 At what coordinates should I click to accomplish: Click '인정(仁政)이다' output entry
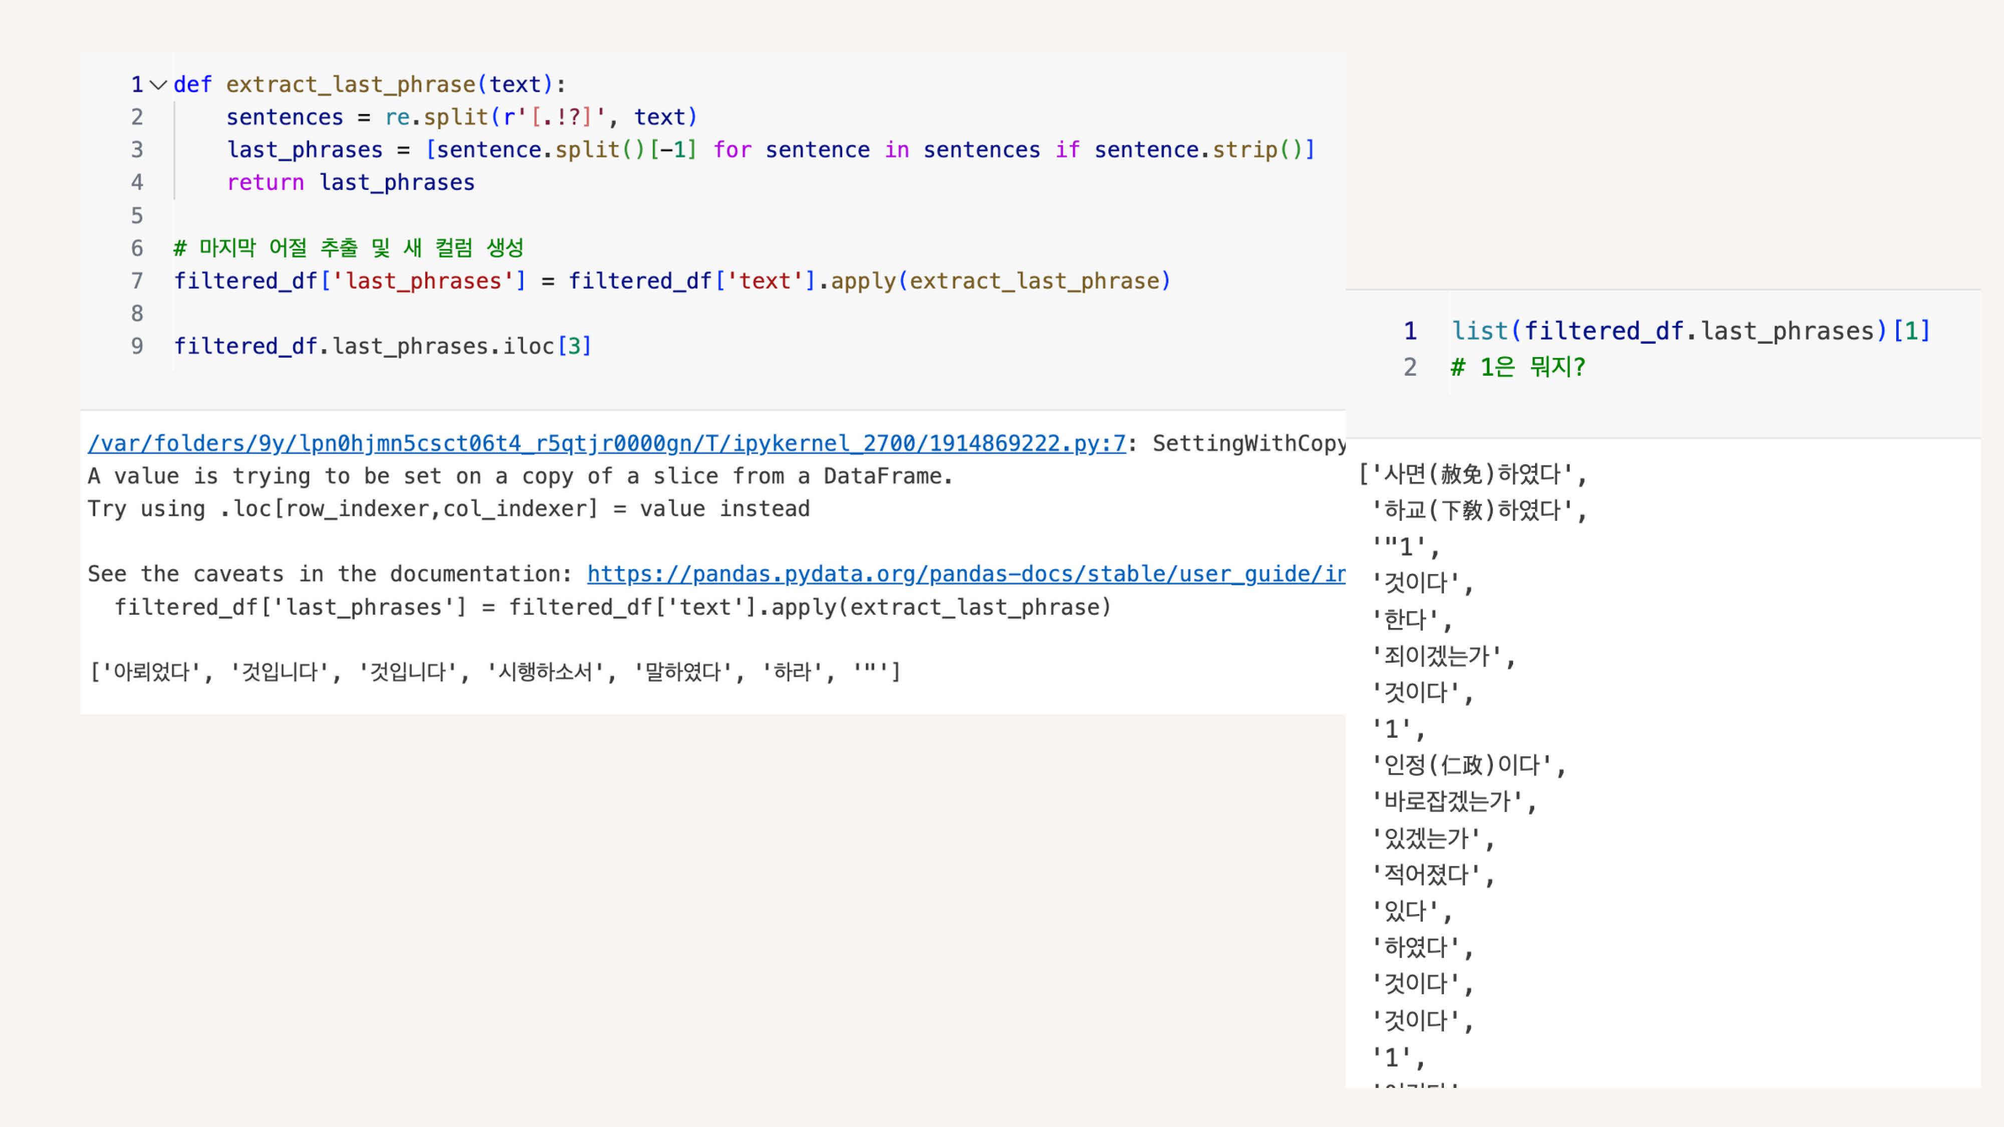point(1467,765)
